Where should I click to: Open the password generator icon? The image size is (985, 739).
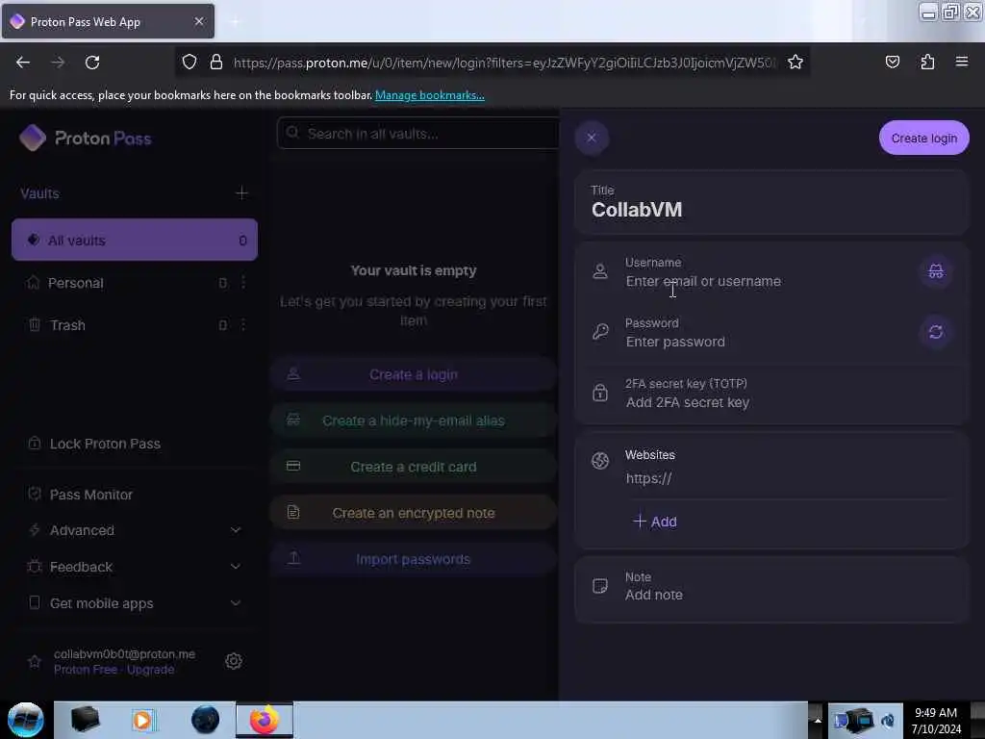[x=935, y=332]
